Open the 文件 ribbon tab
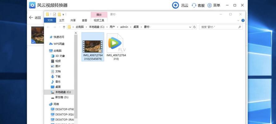Image resolution: width=276 pixels, height=124 pixels. (x=50, y=20)
